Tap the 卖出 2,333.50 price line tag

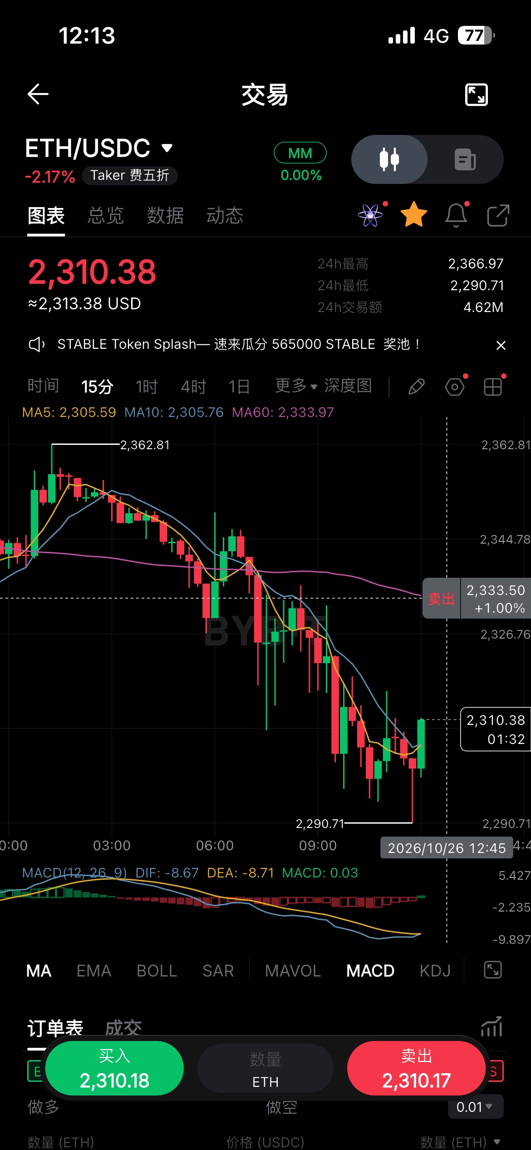[x=477, y=598]
